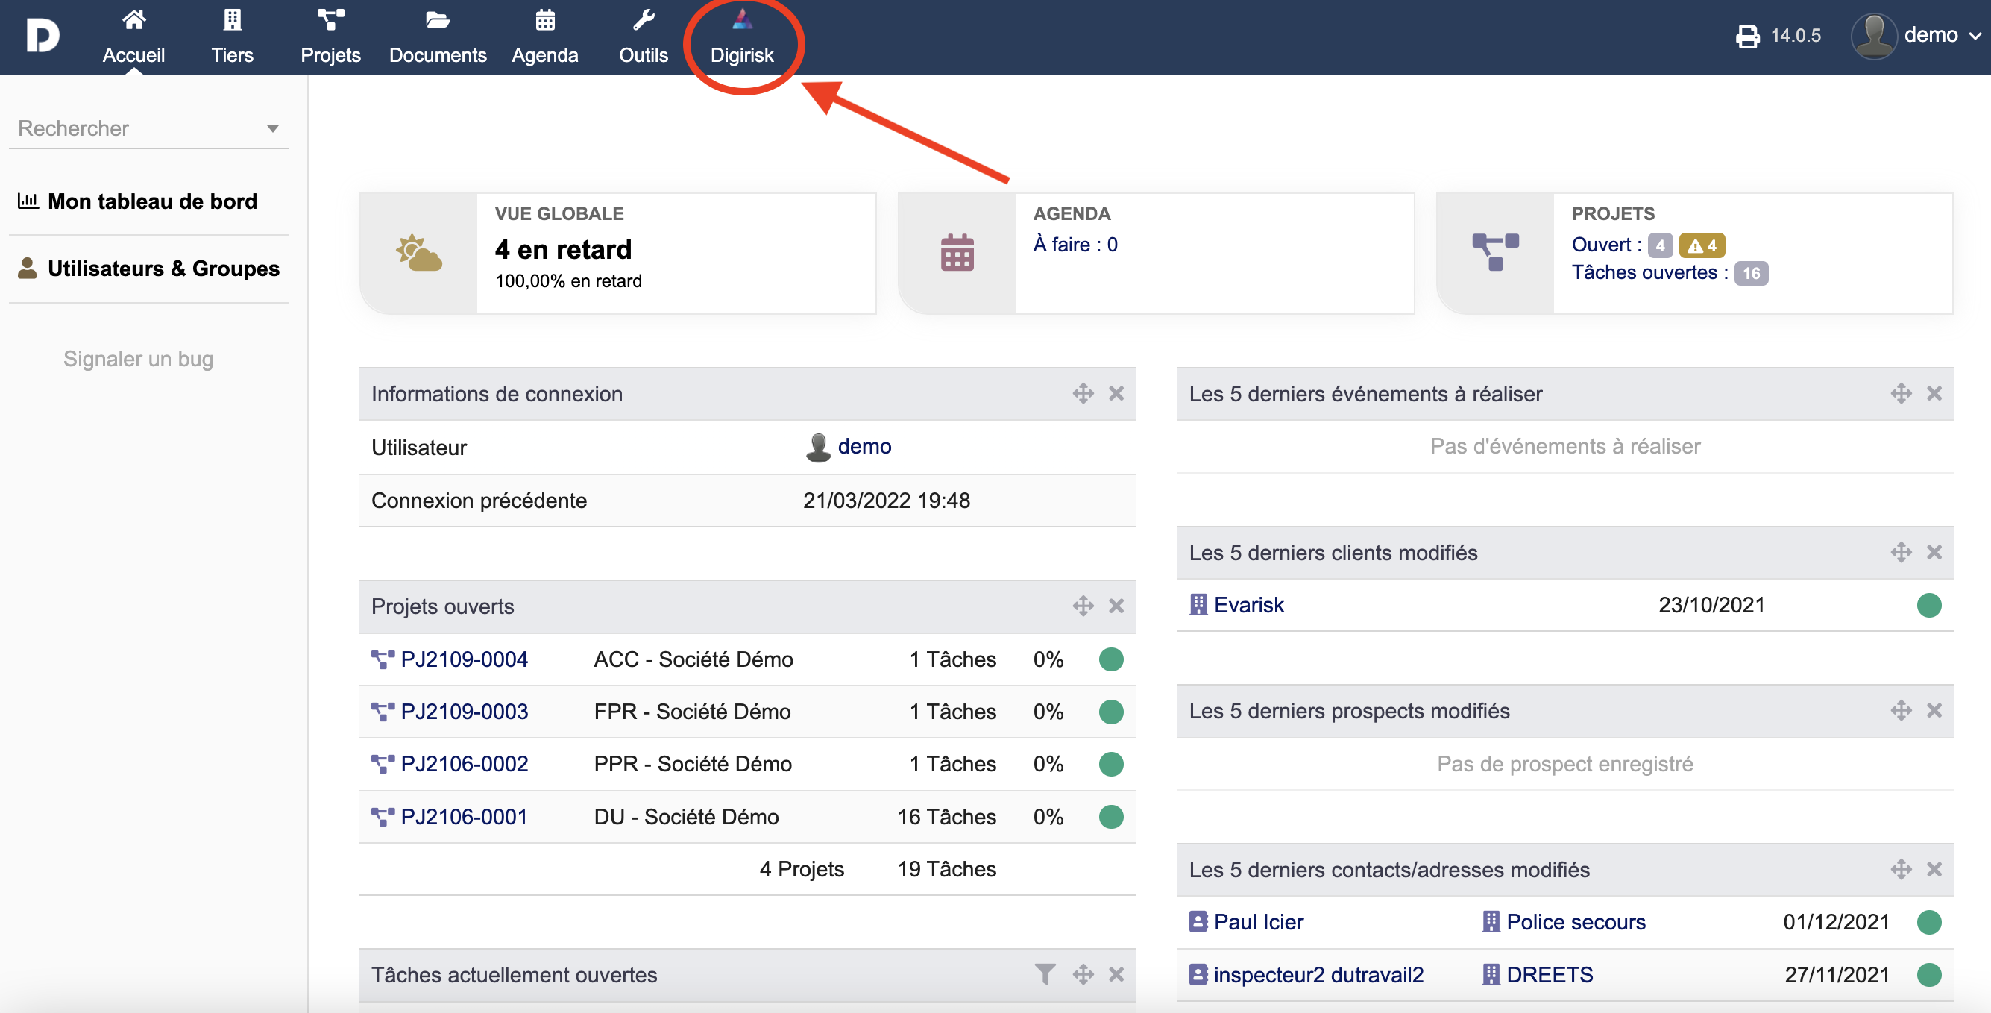This screenshot has height=1013, width=1991.
Task: Click the 4 en retard summary
Action: click(564, 249)
